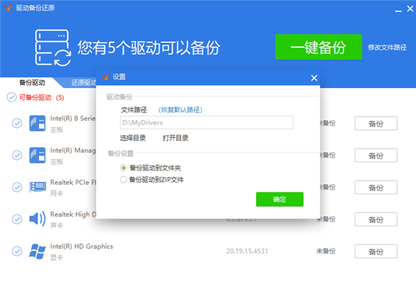Viewport: 416px width, 288px height.
Task: Click 备份 button for Intel(R) 8 Series
Action: pos(376,124)
